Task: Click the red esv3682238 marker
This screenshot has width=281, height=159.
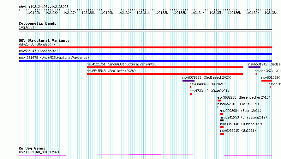Action: (219, 101)
